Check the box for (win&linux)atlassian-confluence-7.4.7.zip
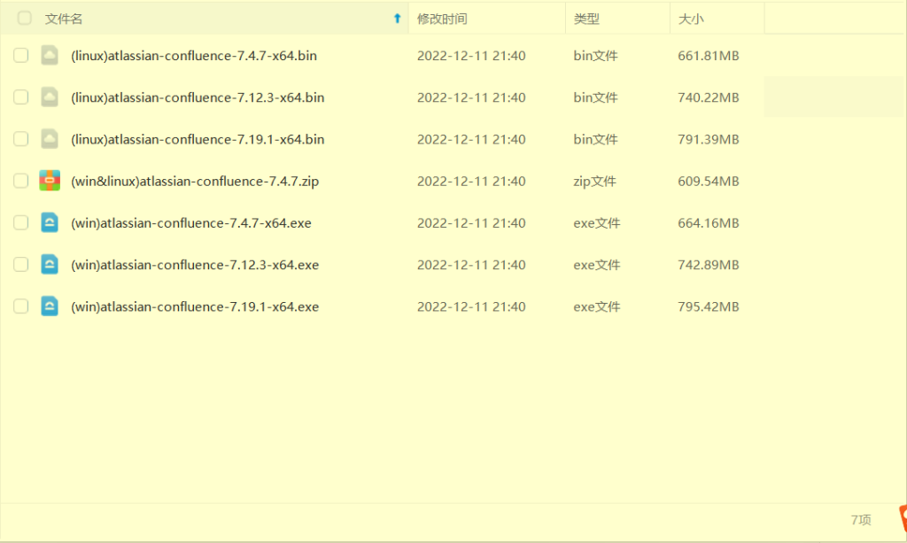907x543 pixels. (x=21, y=181)
